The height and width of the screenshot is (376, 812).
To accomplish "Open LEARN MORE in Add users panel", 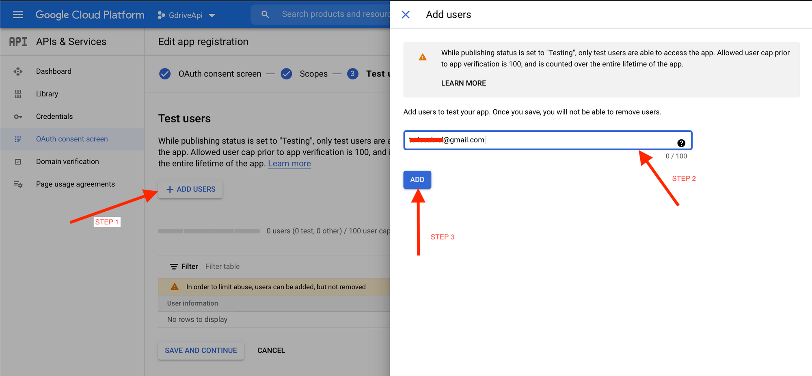I will pos(464,83).
